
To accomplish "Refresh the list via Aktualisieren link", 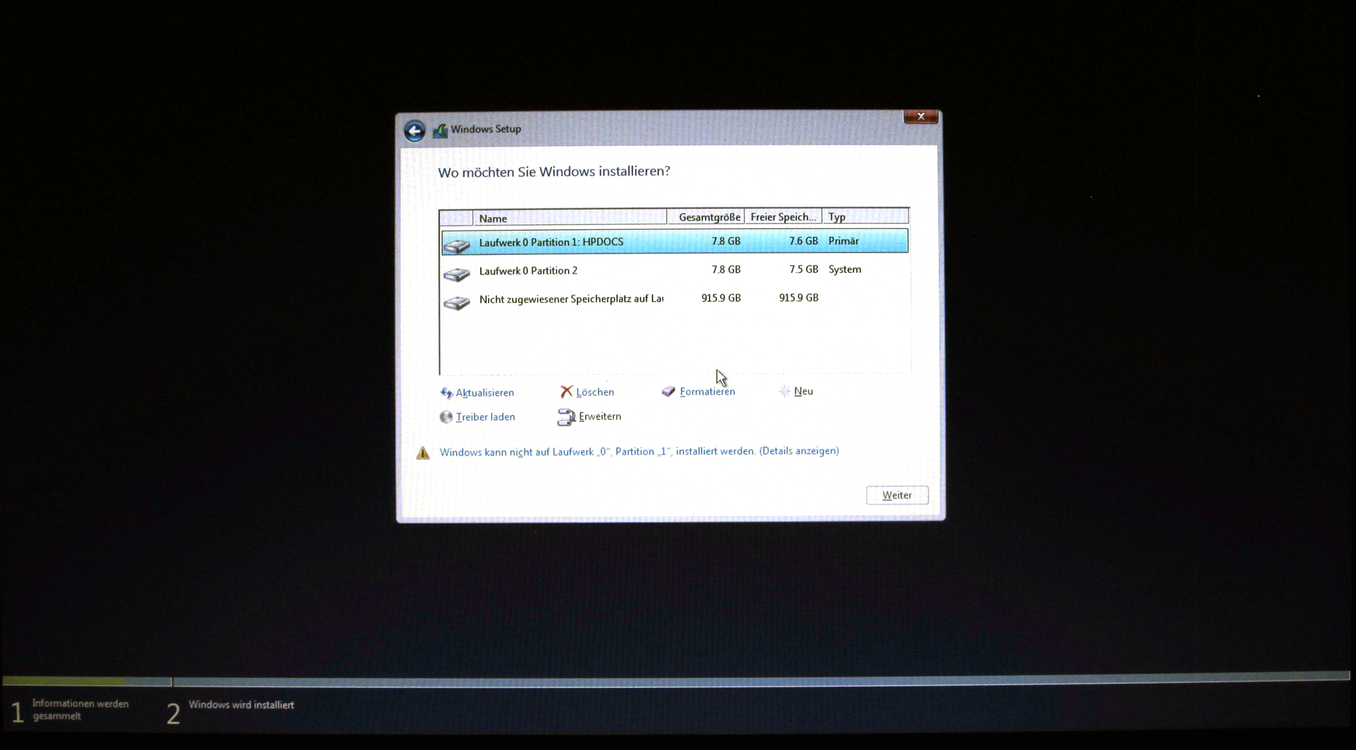I will point(485,393).
